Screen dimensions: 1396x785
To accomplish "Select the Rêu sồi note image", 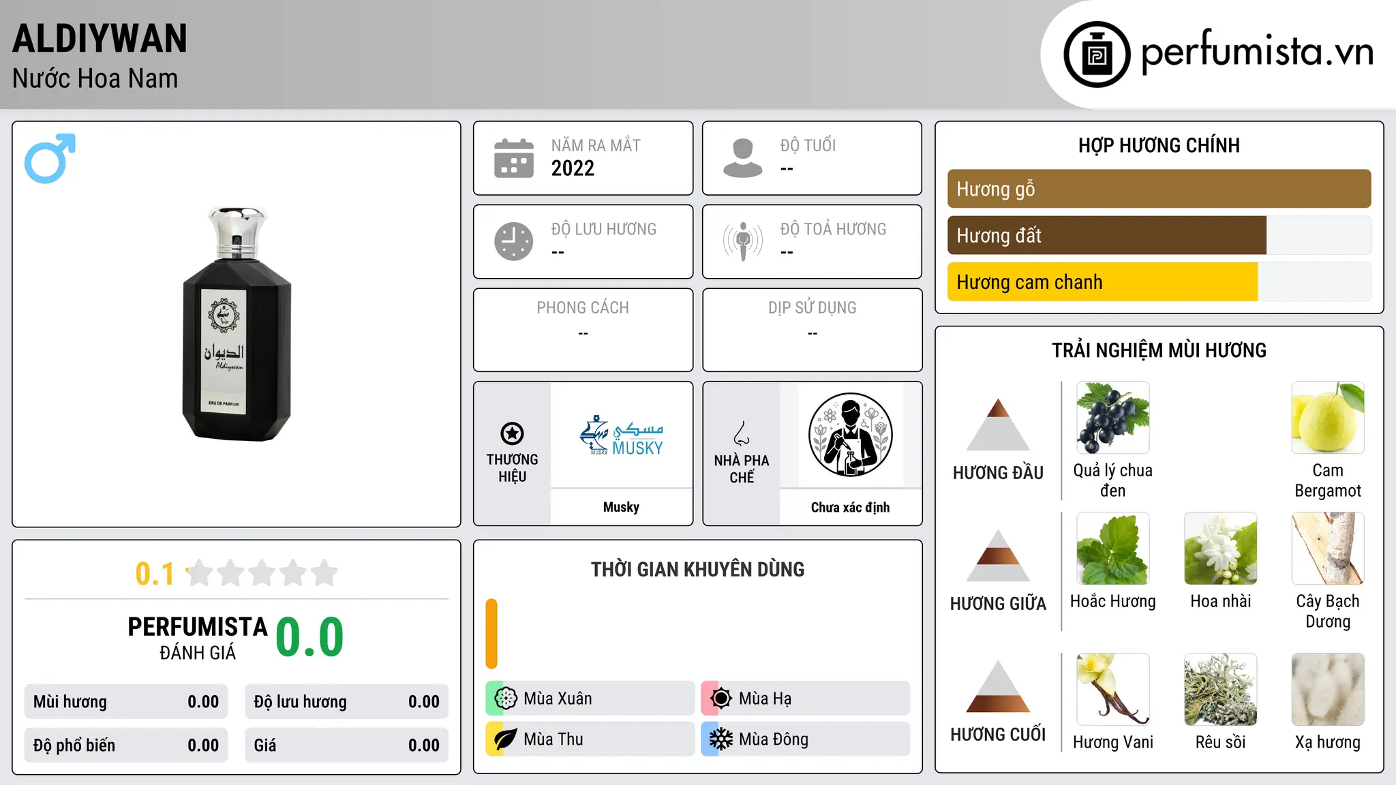I will point(1220,690).
